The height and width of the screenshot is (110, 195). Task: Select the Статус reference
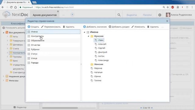pyautogui.click(x=53, y=54)
